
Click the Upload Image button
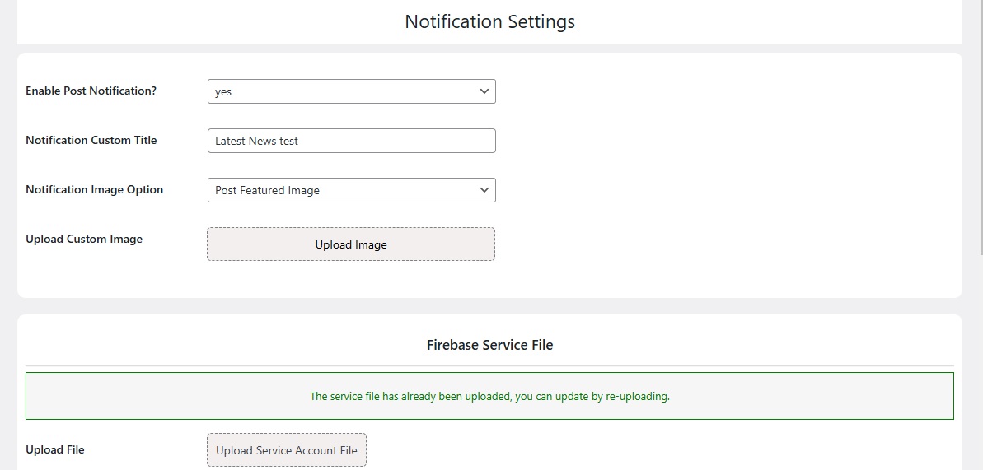click(351, 244)
